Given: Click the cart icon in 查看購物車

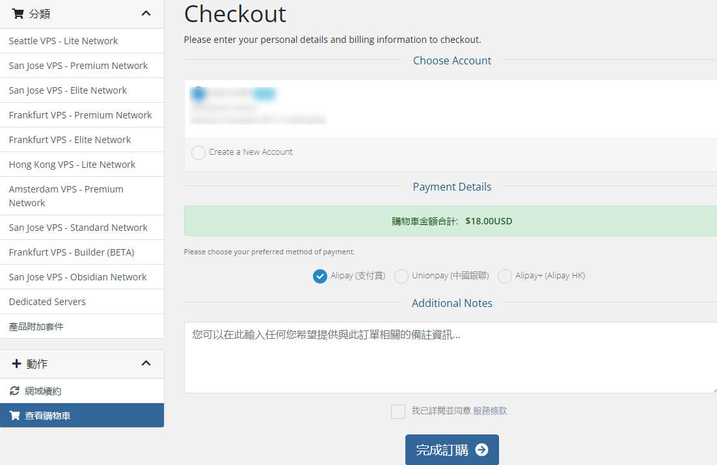Looking at the screenshot, I should pos(14,416).
